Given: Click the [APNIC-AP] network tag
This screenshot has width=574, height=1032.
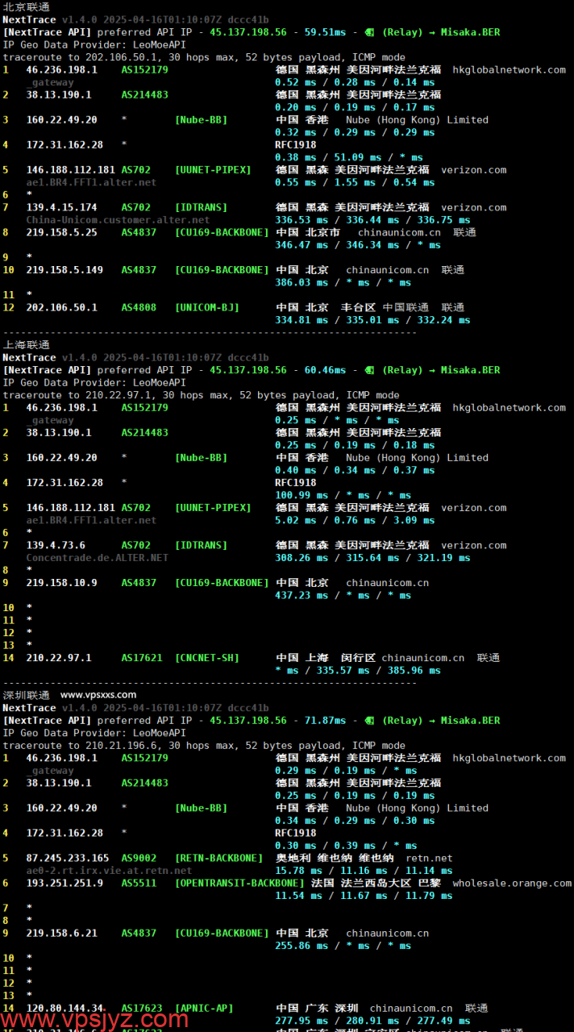Looking at the screenshot, I should [204, 1008].
